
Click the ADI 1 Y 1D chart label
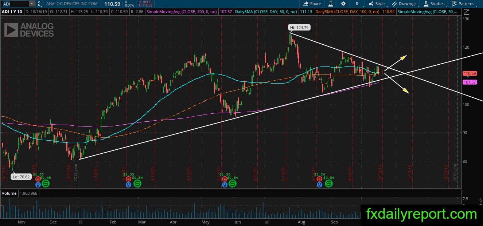click(13, 12)
